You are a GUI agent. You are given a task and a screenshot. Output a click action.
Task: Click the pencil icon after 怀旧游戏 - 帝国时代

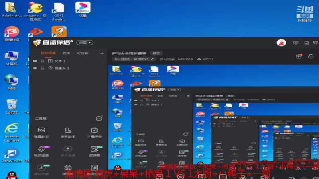(x=152, y=59)
